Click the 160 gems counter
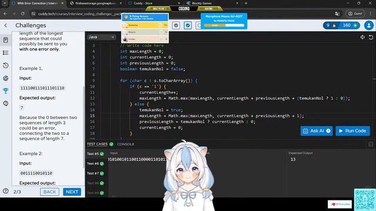The width and height of the screenshot is (376, 211). point(350,25)
